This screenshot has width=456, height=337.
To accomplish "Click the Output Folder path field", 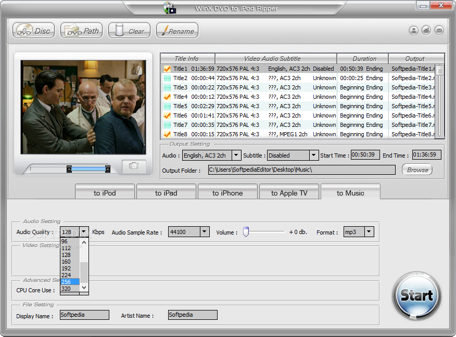I will (x=301, y=170).
